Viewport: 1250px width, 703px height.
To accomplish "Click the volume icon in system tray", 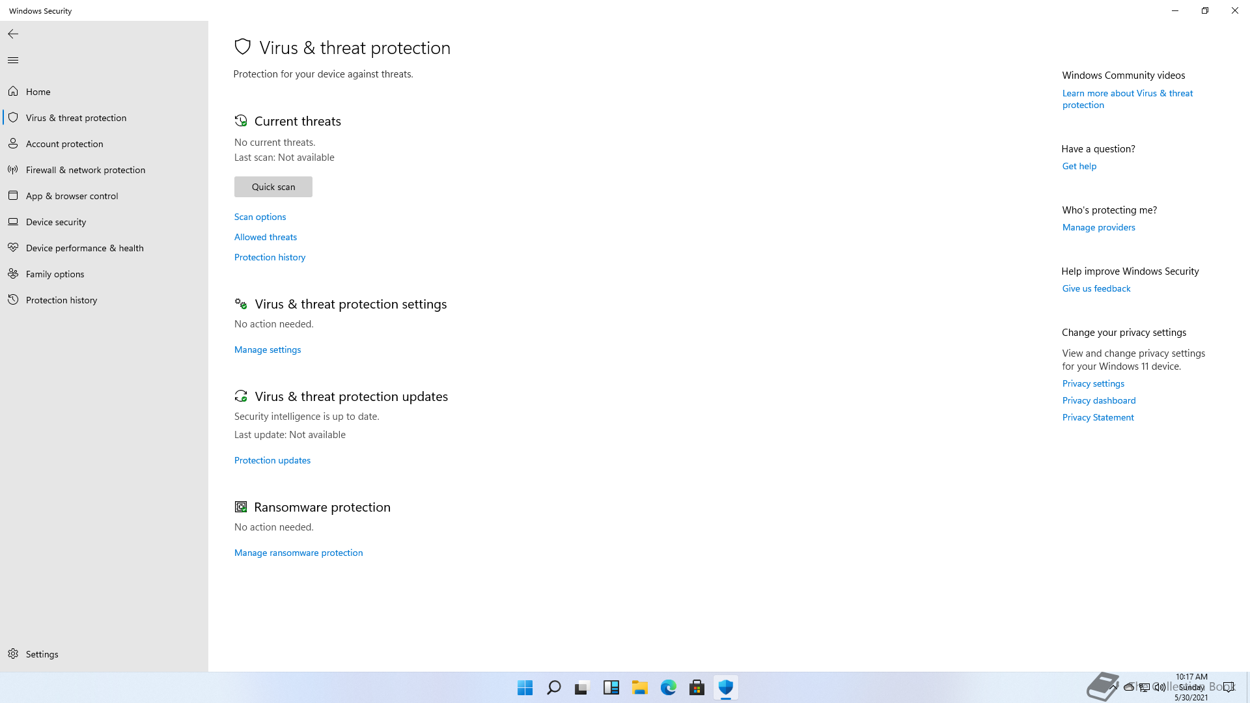I will (x=1160, y=687).
